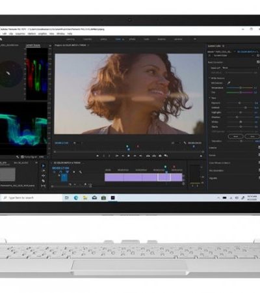
Task: Expand the Curves section
Action: pos(212,156)
